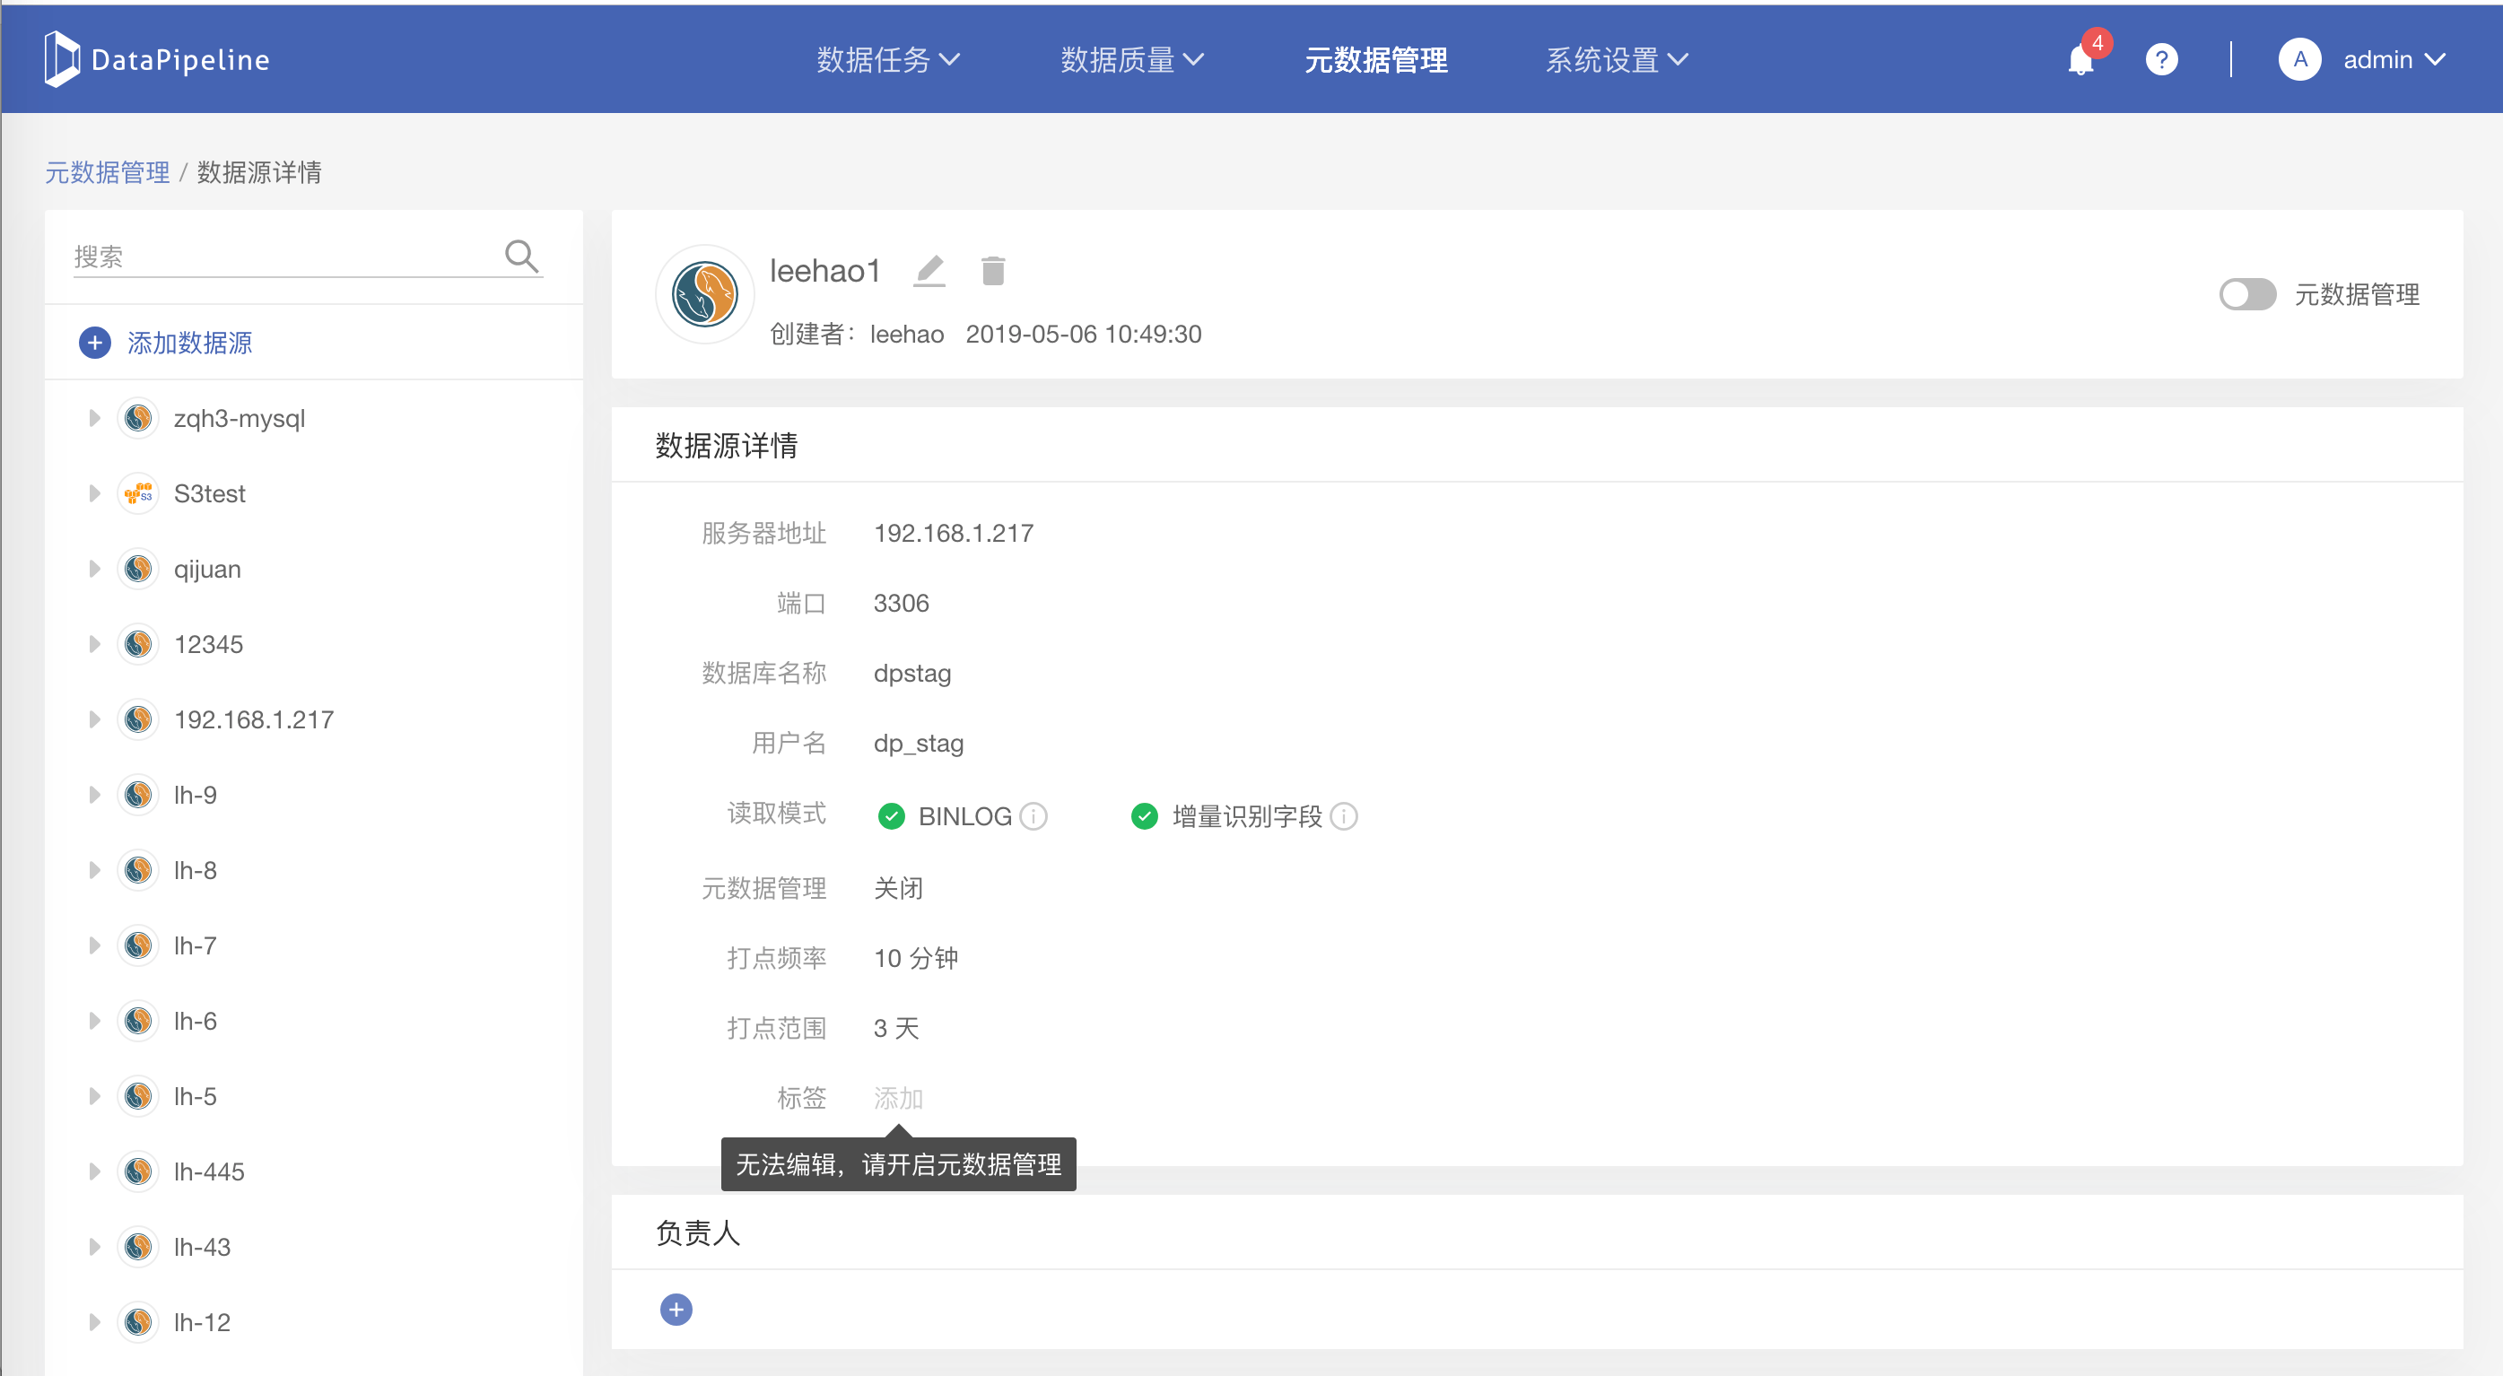Click the pencil edit icon beside leehao1
Image resolution: width=2503 pixels, height=1376 pixels.
(x=930, y=270)
